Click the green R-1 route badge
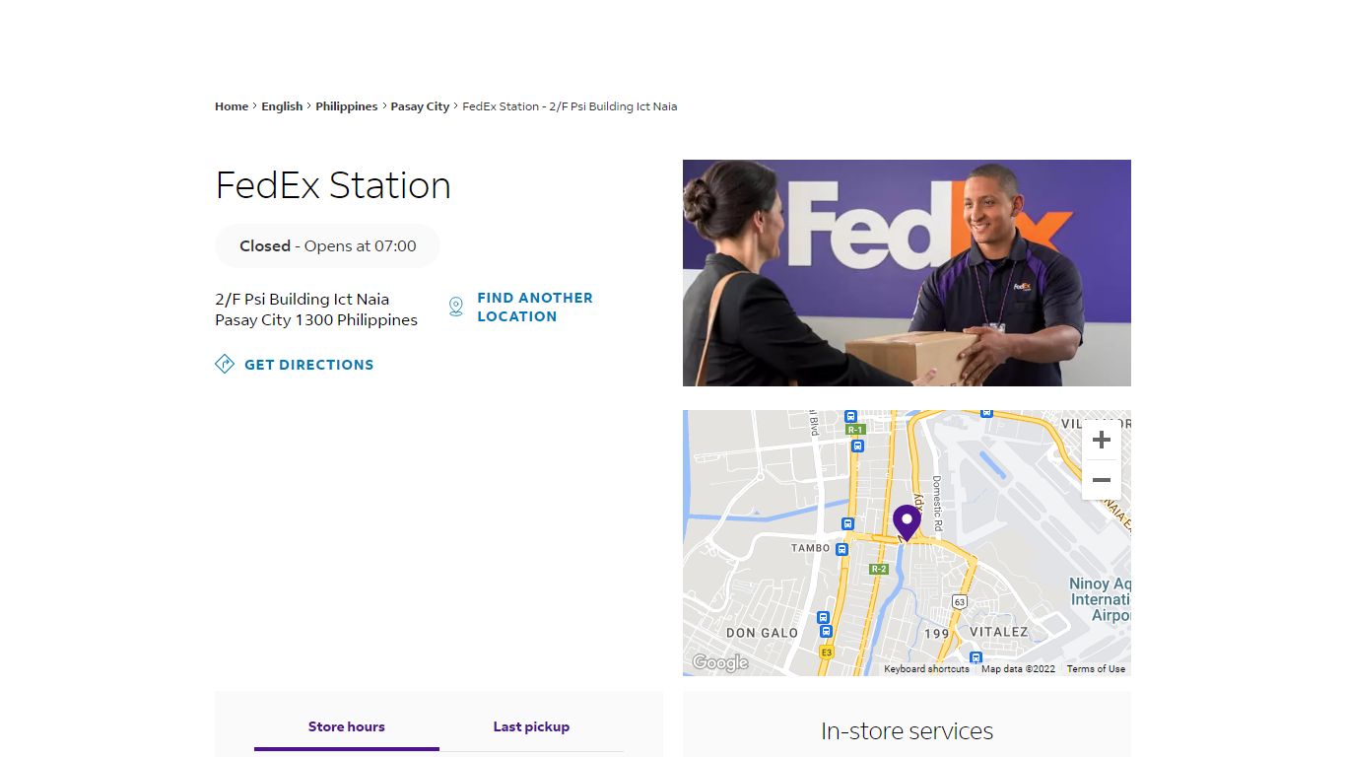Viewport: 1346px width, 757px height. pos(854,430)
